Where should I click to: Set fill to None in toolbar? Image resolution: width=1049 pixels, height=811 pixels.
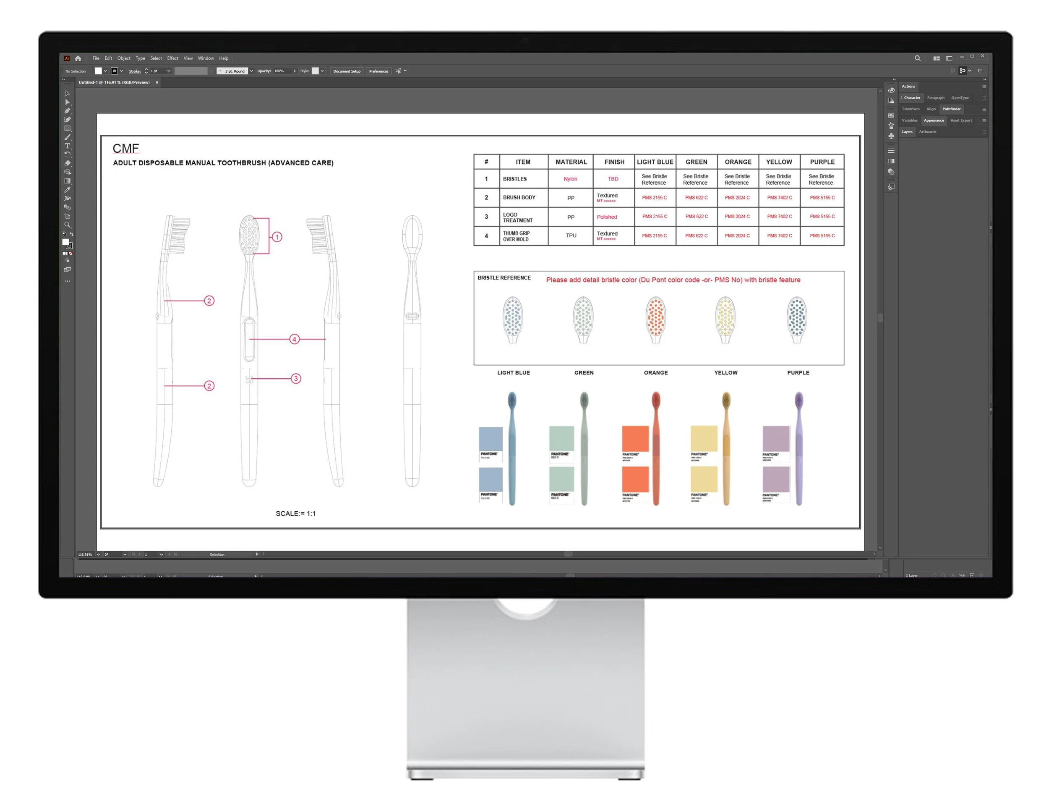click(x=71, y=253)
